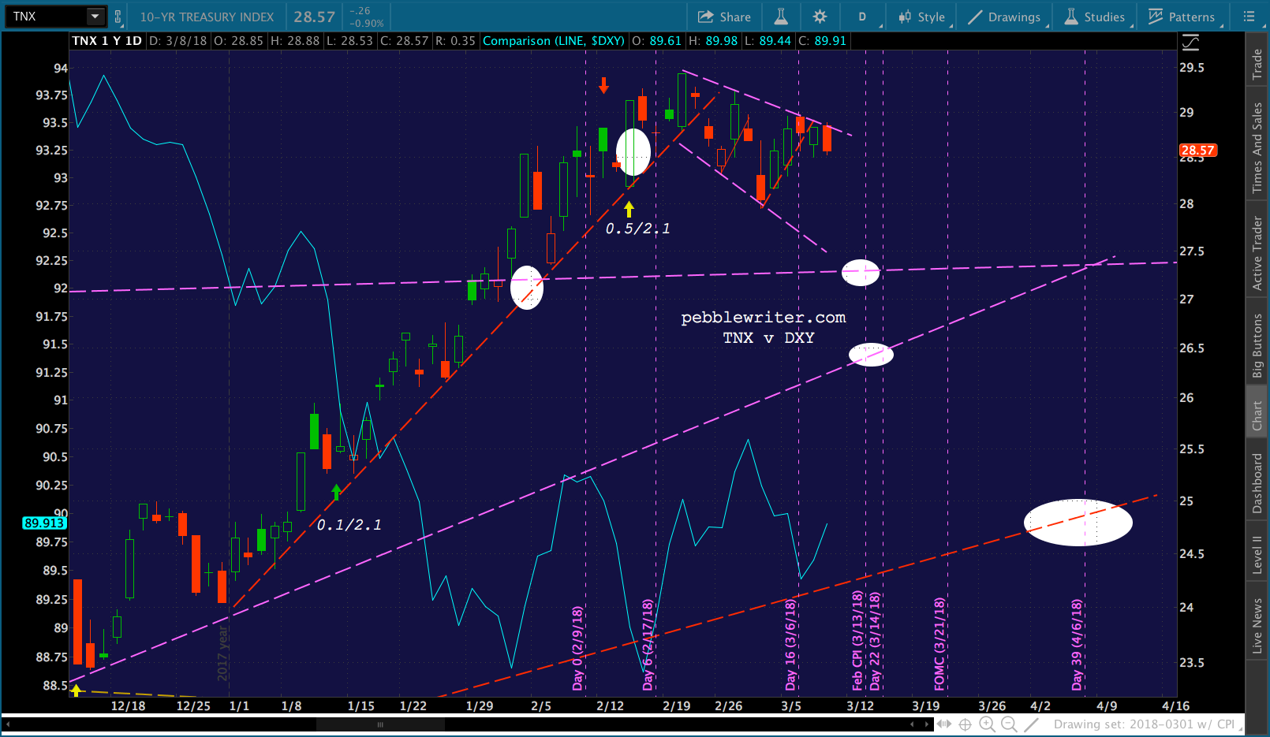Open the Style dropdown menu

(x=922, y=17)
